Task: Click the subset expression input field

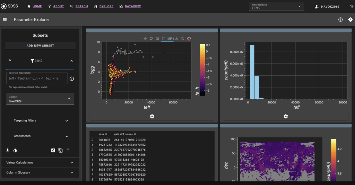Action: [36, 78]
